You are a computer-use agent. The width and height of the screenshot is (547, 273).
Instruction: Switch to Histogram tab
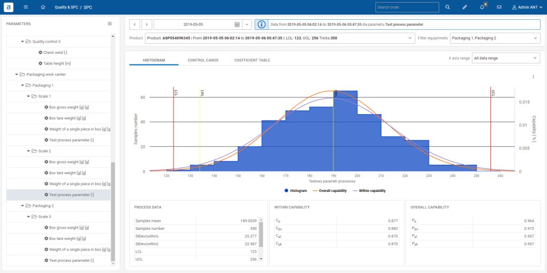point(154,60)
